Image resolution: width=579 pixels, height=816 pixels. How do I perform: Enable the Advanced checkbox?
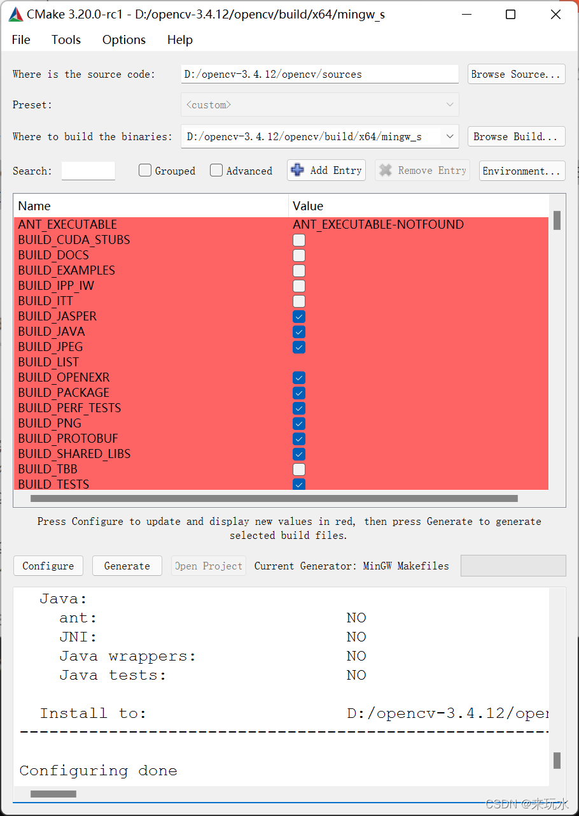pos(216,170)
